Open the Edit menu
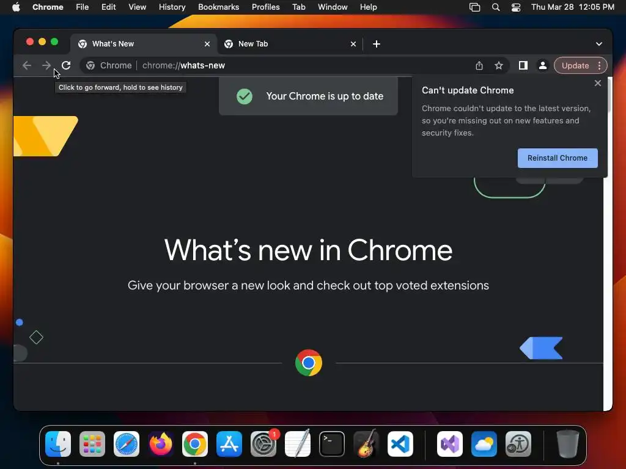Image resolution: width=626 pixels, height=469 pixels. point(109,7)
